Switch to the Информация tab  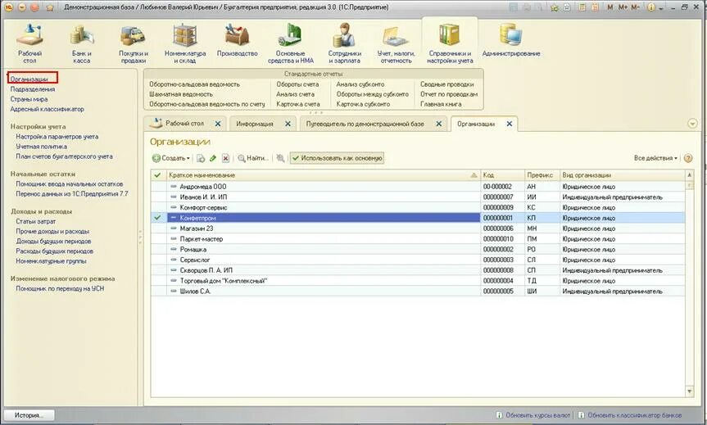(x=255, y=124)
